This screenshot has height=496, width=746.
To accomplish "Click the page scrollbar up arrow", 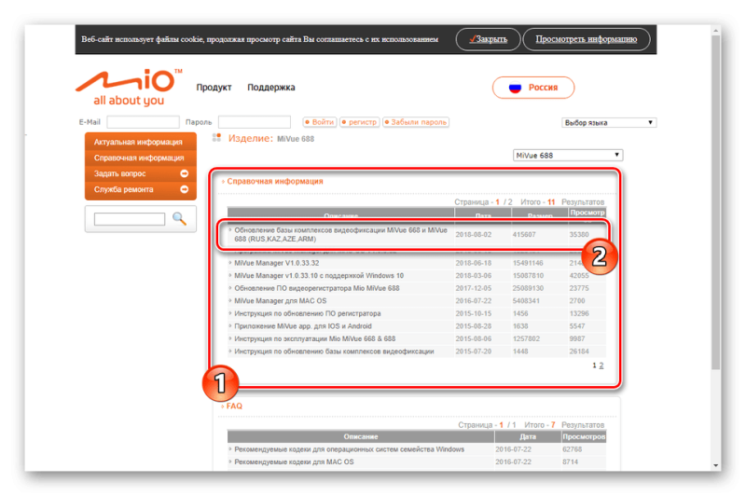I will 715,31.
